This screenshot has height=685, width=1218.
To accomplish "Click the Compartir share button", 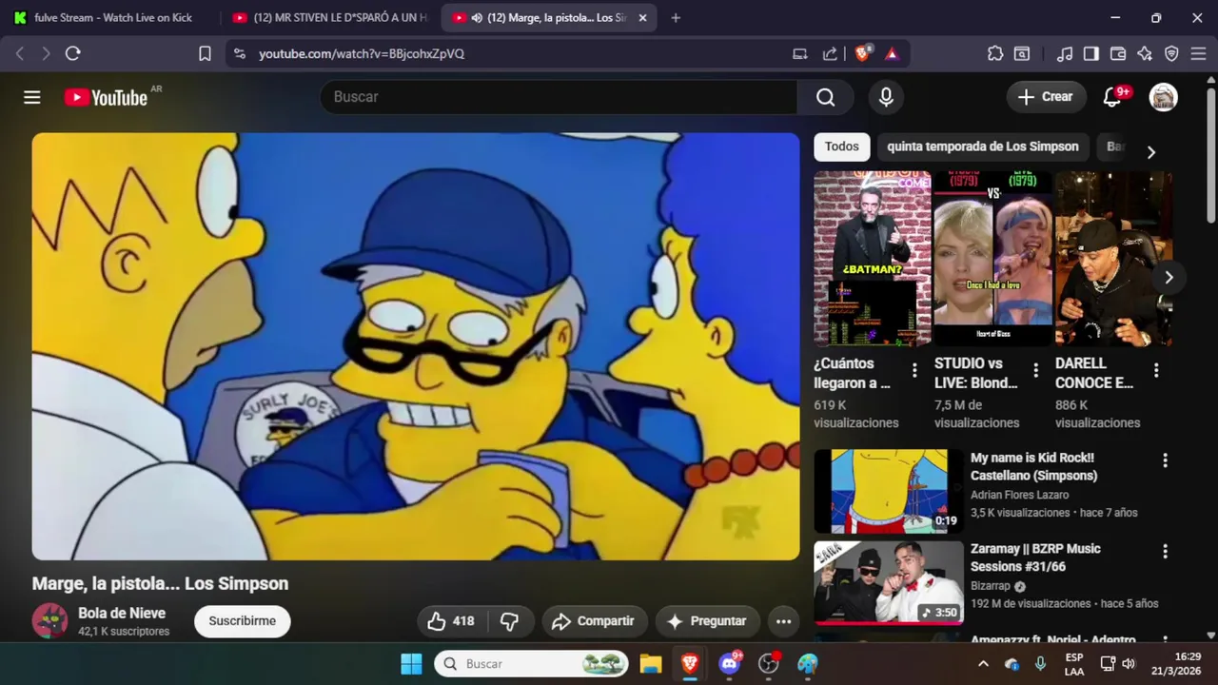I will (594, 621).
